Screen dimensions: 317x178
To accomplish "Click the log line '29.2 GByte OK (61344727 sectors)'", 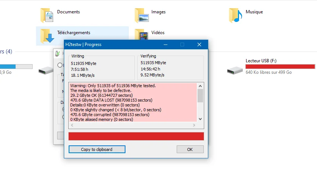I will coord(101,95).
